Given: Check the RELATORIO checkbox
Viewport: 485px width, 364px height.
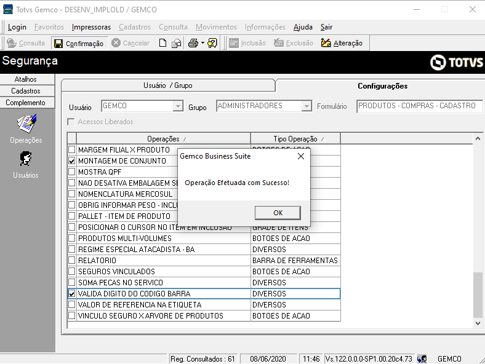Looking at the screenshot, I should (x=72, y=261).
